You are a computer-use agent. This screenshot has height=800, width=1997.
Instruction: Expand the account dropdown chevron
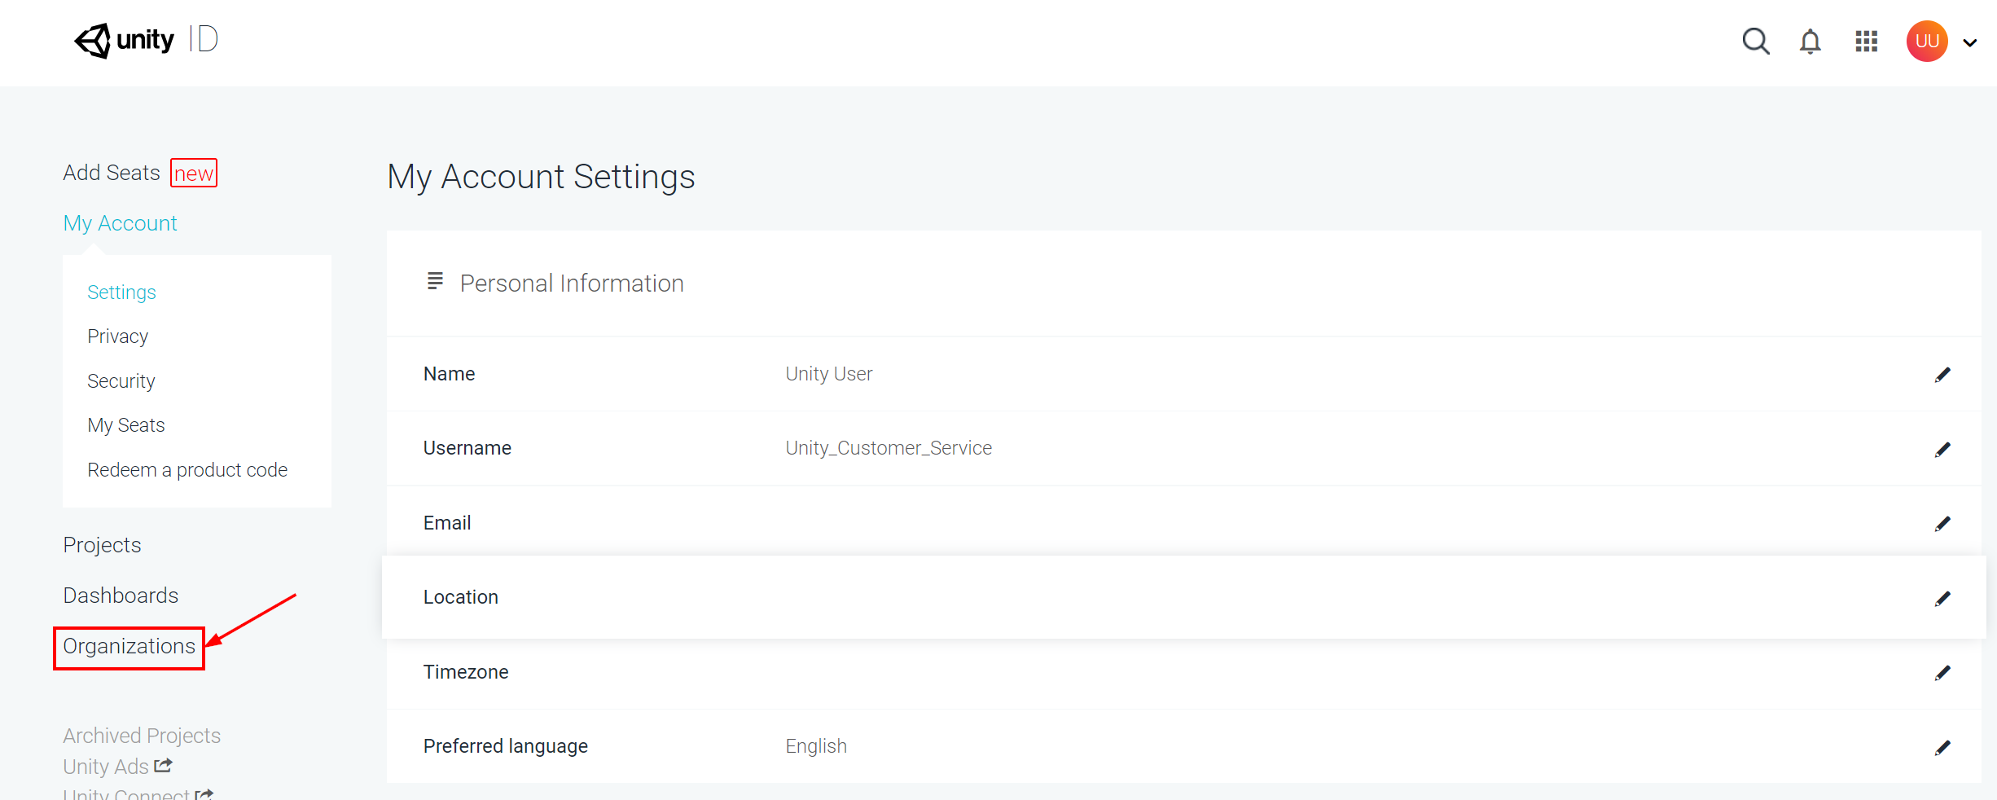coord(1970,43)
